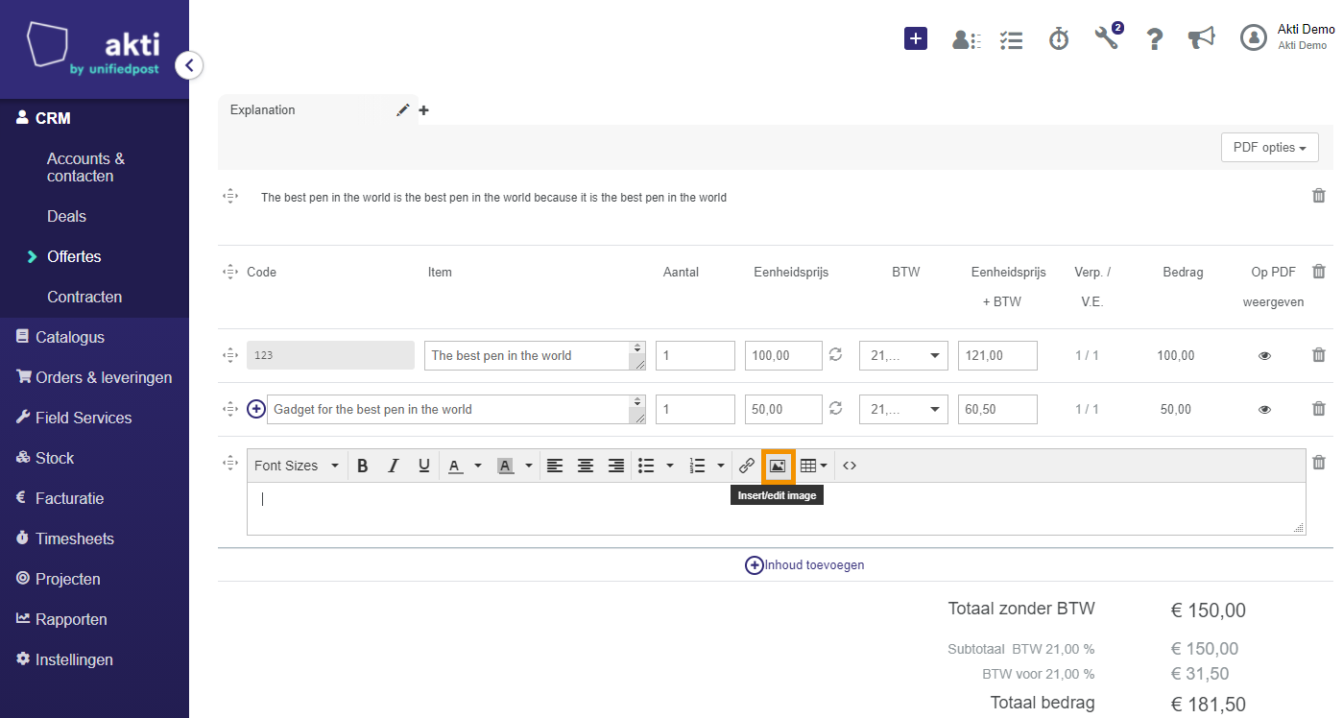This screenshot has width=1343, height=718.
Task: Toggle PDF visibility eye for Gadget row
Action: [x=1264, y=410]
